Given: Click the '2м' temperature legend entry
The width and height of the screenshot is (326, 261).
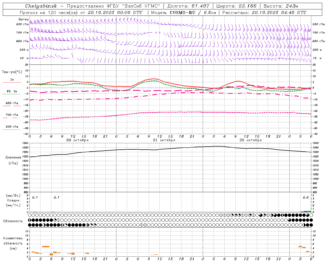Looking at the screenshot, I should [12, 80].
